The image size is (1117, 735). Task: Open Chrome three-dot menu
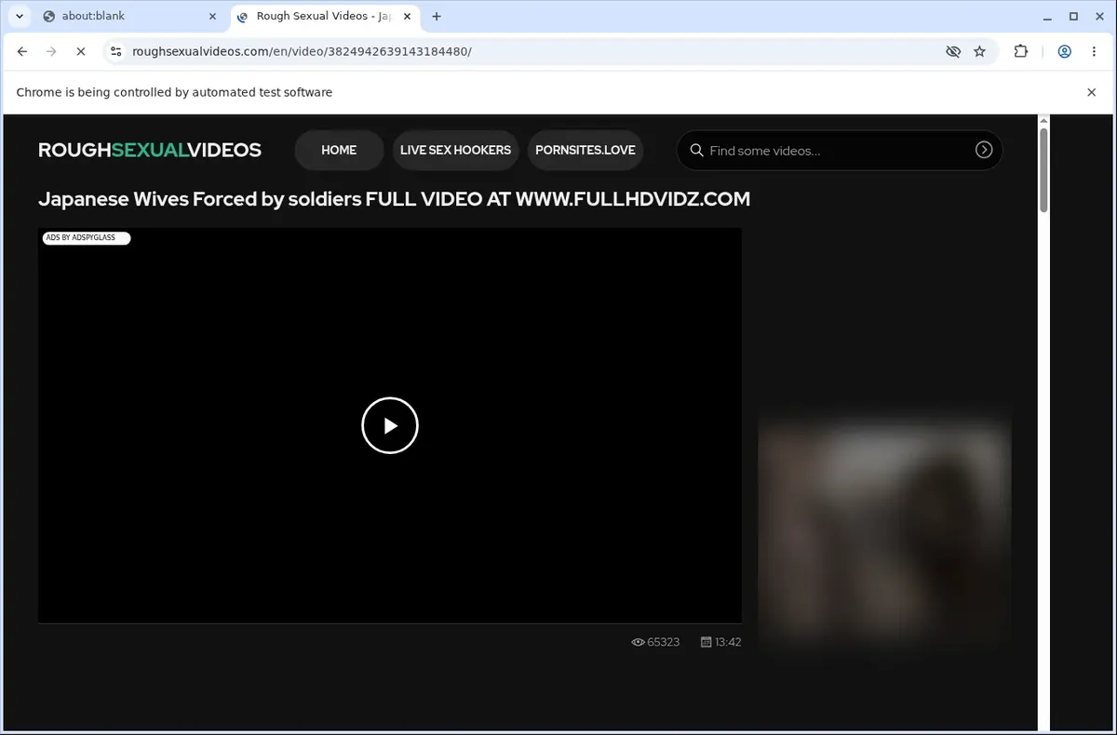1094,52
